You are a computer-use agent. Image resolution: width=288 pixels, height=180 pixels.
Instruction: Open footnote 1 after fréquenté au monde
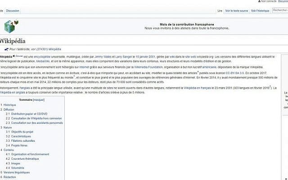click(x=74, y=76)
